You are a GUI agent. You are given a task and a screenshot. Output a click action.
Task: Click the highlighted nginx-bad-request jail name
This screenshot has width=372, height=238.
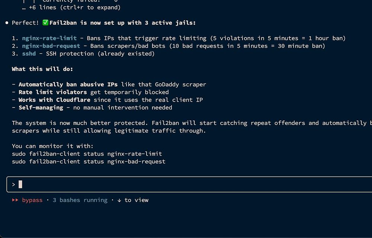(x=51, y=46)
